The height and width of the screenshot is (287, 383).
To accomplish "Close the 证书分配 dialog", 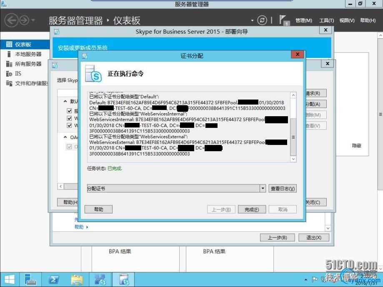I will click(298, 55).
